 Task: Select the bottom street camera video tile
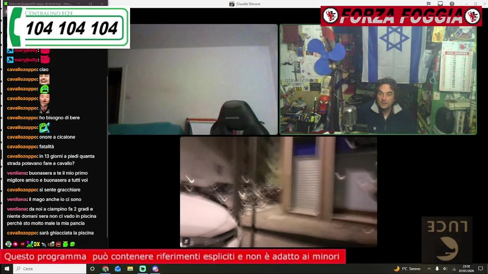tap(278, 192)
